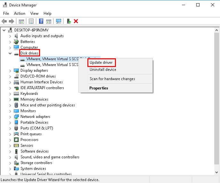Open Properties from the context menu
Image resolution: width=220 pixels, height=183 pixels.
click(x=99, y=88)
